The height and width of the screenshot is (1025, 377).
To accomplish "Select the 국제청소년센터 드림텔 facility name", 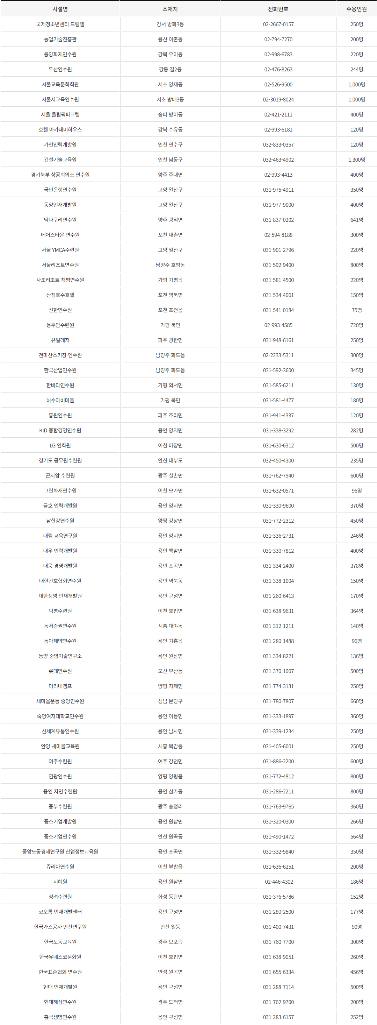I will point(60,24).
